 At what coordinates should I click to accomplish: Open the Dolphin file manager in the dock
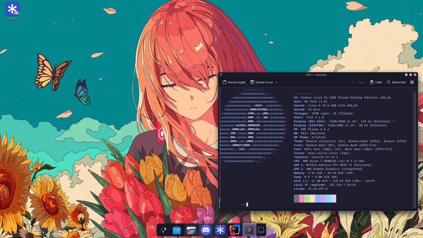(191, 230)
